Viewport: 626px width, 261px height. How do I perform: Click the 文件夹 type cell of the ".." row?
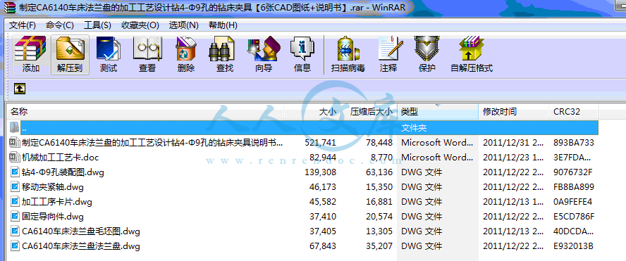tap(414, 127)
